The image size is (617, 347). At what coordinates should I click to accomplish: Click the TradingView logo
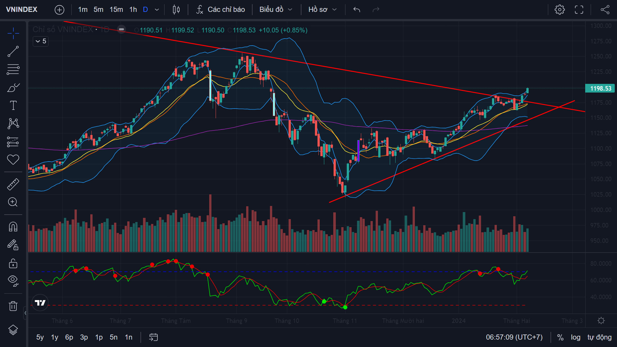[x=40, y=303]
